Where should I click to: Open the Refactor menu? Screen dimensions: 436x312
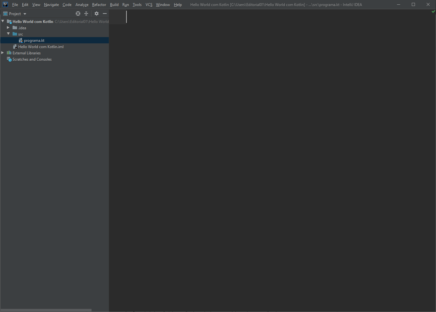pyautogui.click(x=99, y=5)
